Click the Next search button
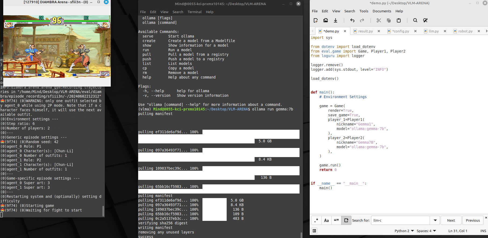The image size is (488, 238). pyautogui.click(x=451, y=220)
